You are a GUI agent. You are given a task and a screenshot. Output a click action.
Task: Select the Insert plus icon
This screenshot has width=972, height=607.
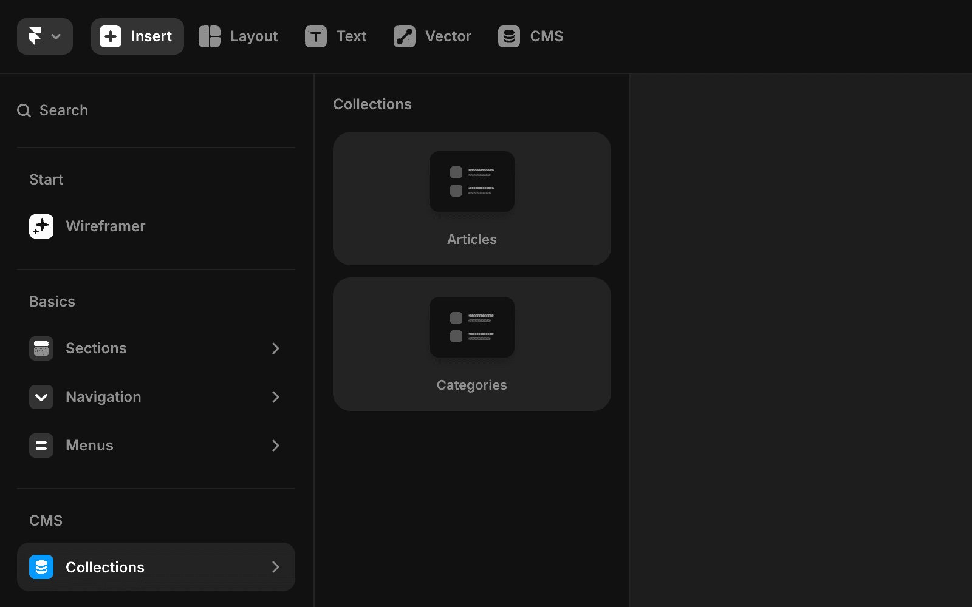tap(110, 36)
